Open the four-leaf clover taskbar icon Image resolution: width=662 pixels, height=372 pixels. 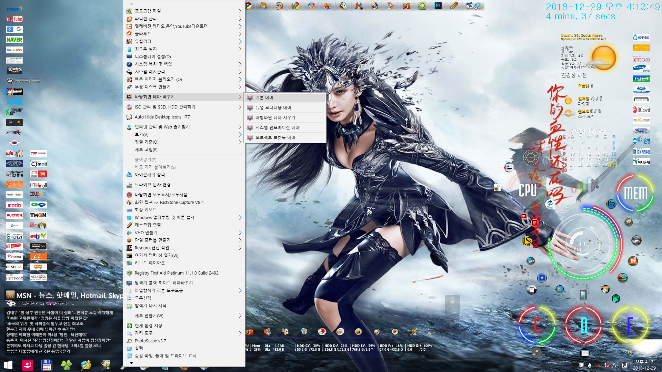click(x=66, y=365)
